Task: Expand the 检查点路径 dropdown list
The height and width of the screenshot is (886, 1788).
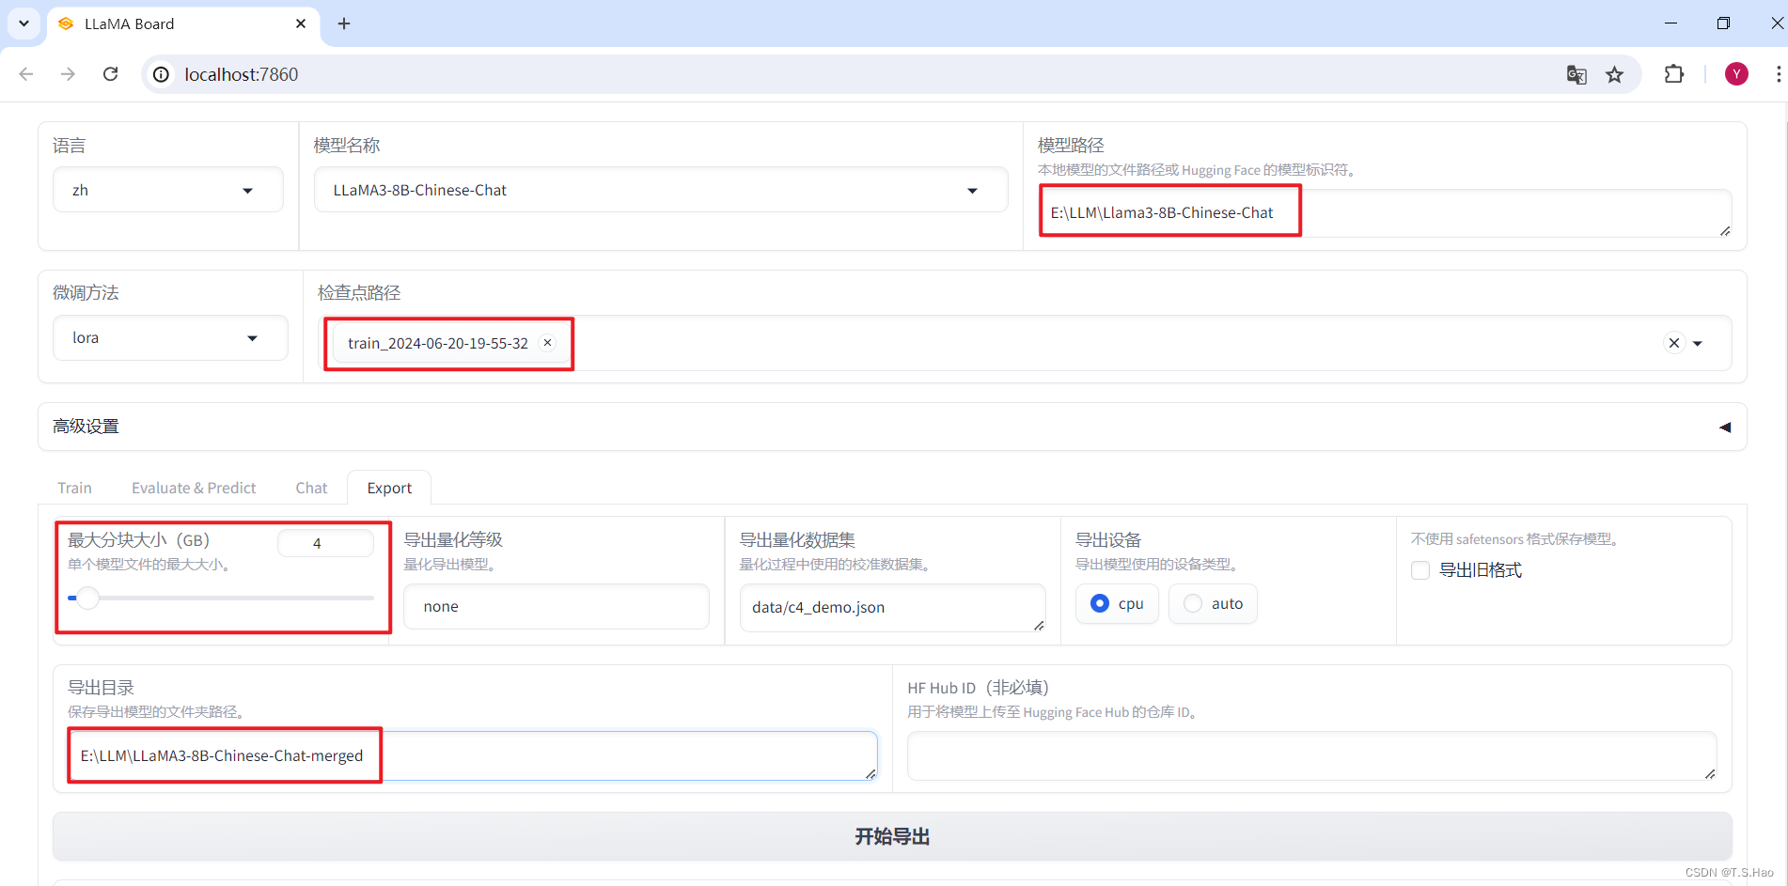Action: click(1698, 344)
